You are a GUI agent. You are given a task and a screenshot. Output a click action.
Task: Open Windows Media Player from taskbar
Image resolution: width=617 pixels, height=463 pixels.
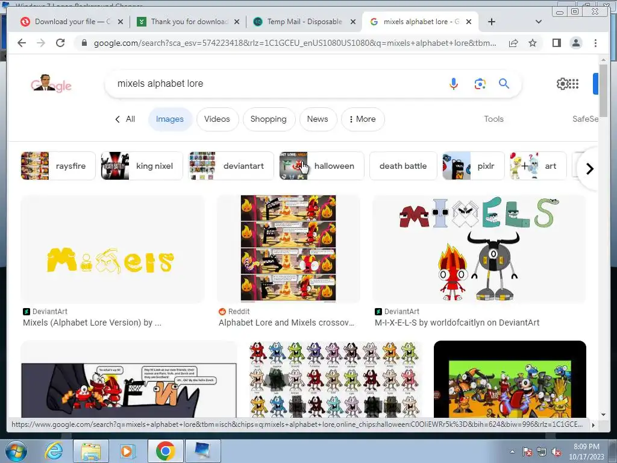(x=127, y=451)
